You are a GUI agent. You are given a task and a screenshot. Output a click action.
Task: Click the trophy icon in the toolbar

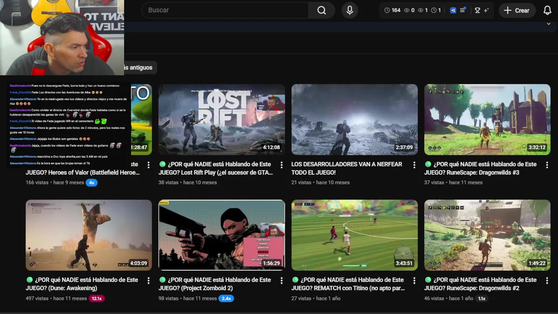(x=477, y=10)
